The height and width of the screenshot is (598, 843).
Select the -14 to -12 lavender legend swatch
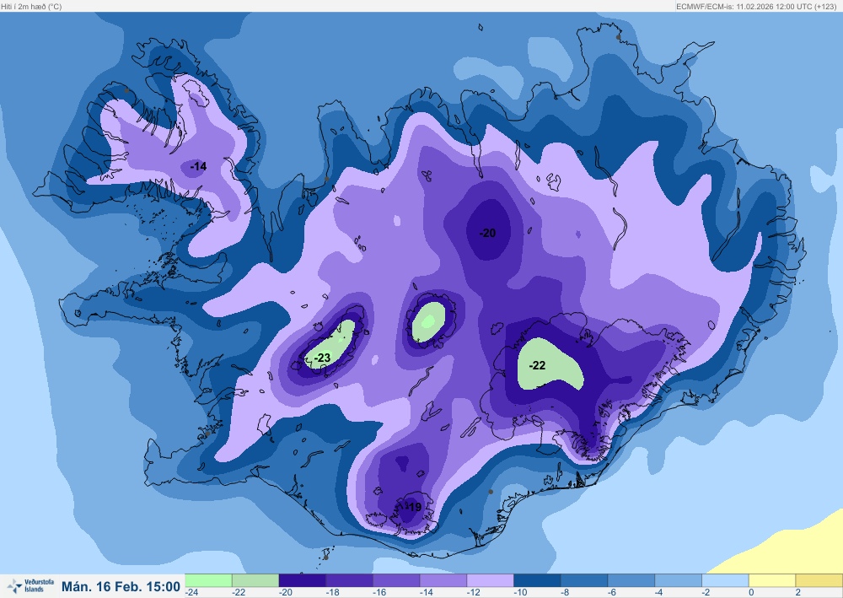443,580
